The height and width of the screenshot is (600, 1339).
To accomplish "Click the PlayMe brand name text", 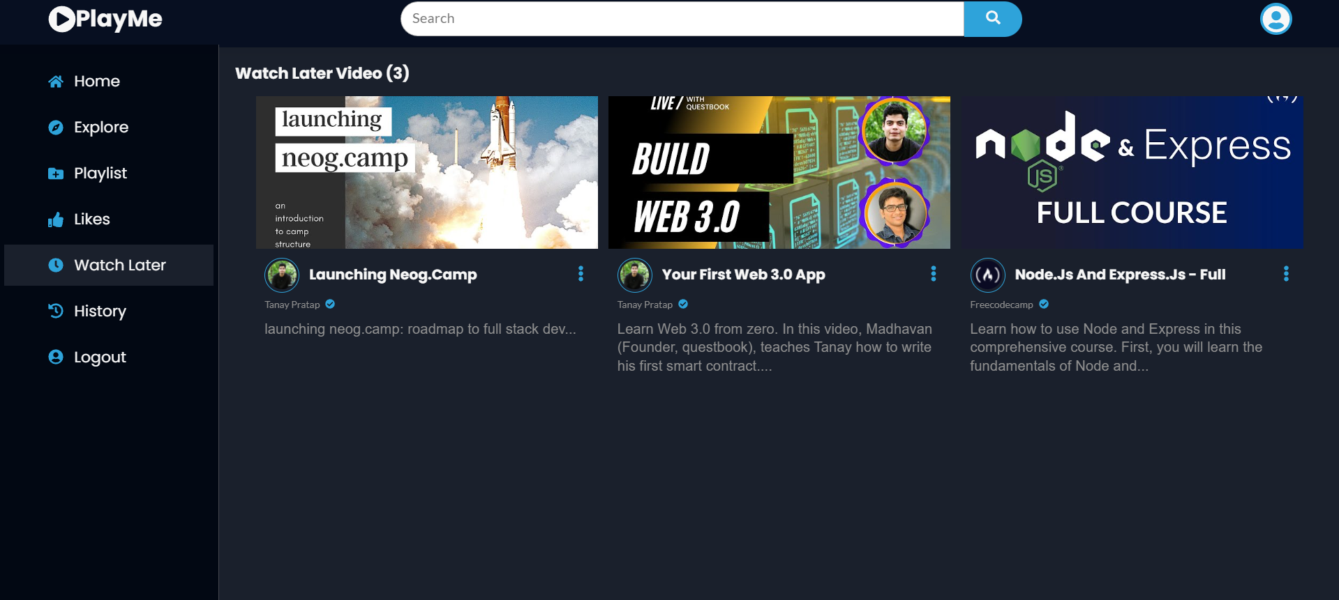I will coord(119,19).
